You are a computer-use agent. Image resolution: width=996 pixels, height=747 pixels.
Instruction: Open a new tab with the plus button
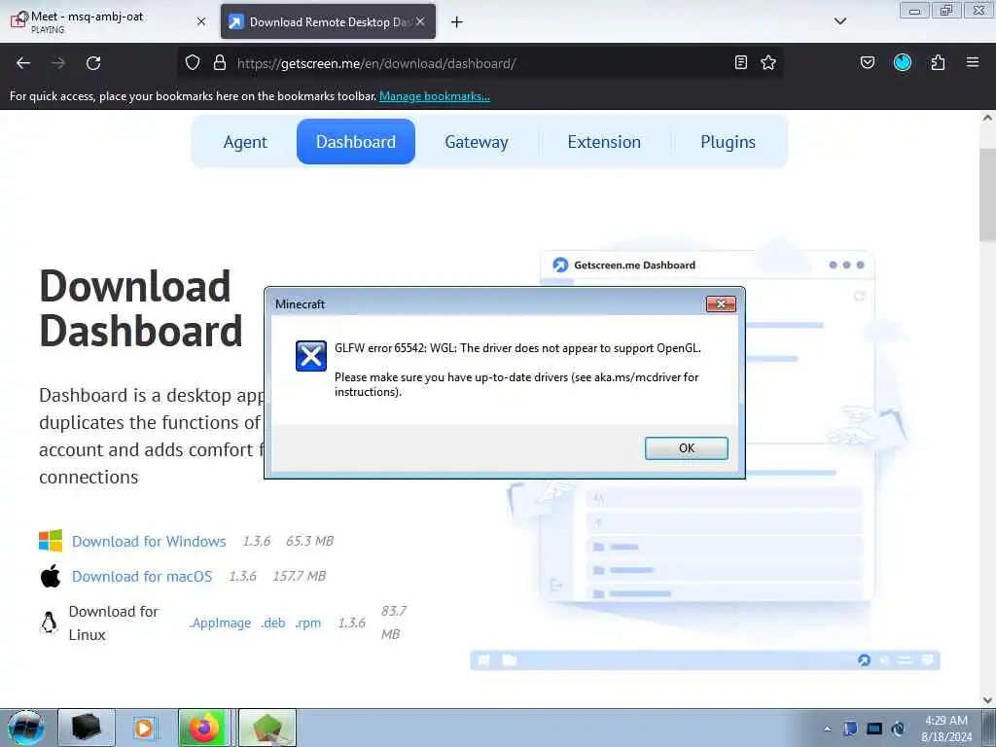coord(457,22)
